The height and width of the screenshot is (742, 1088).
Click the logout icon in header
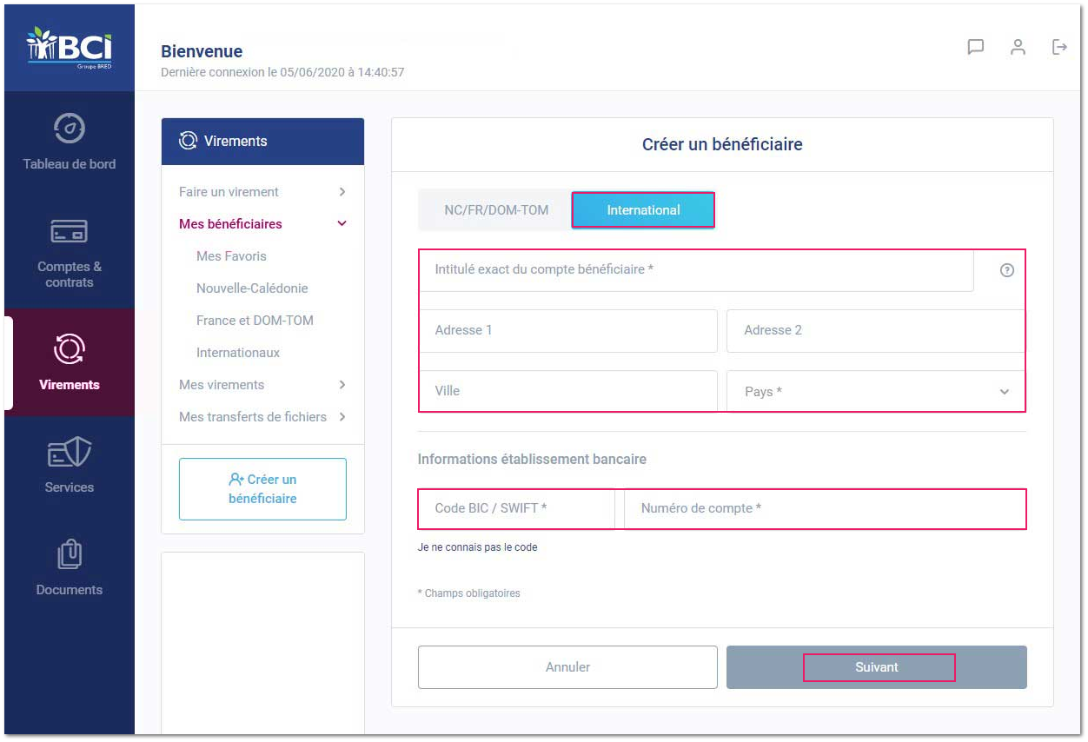click(1059, 47)
